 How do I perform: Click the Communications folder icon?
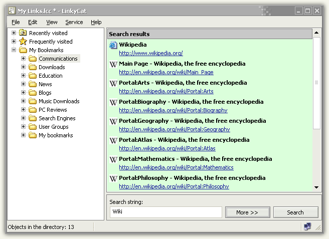click(33, 59)
